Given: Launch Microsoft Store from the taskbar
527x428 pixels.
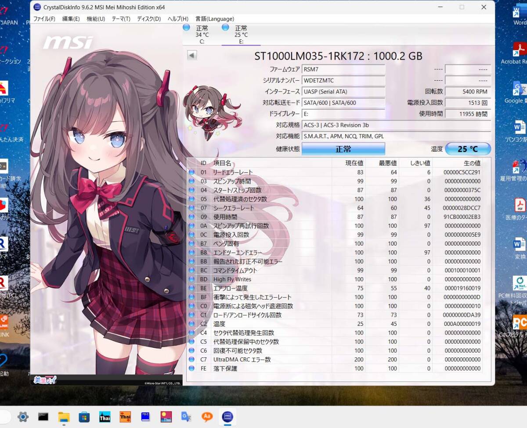Looking at the screenshot, I should [x=84, y=417].
